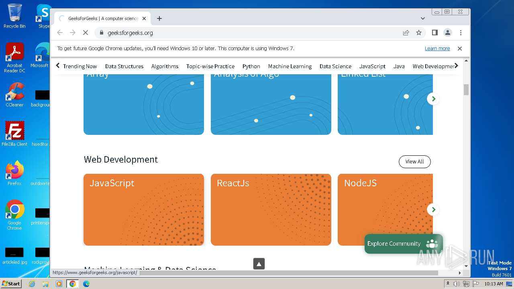Open the Data Science nav item

click(x=335, y=66)
